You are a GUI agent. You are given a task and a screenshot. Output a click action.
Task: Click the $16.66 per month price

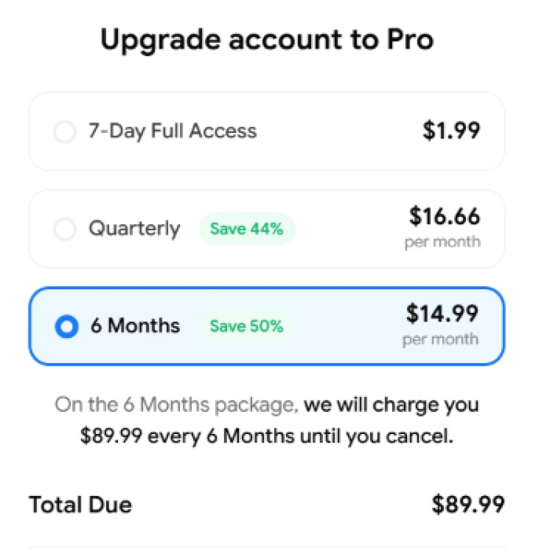point(443,227)
